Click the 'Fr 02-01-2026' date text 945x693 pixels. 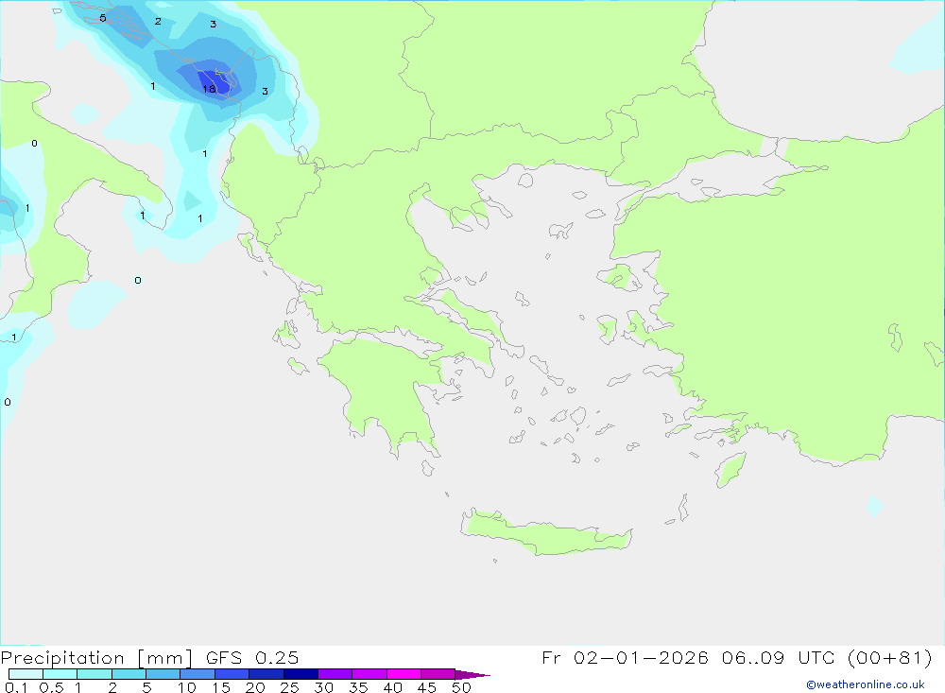pos(625,657)
